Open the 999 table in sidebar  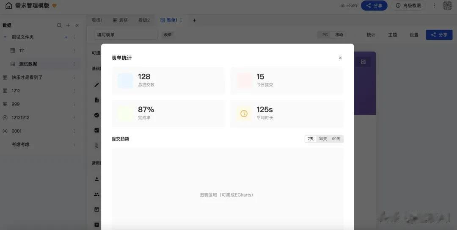pos(16,104)
